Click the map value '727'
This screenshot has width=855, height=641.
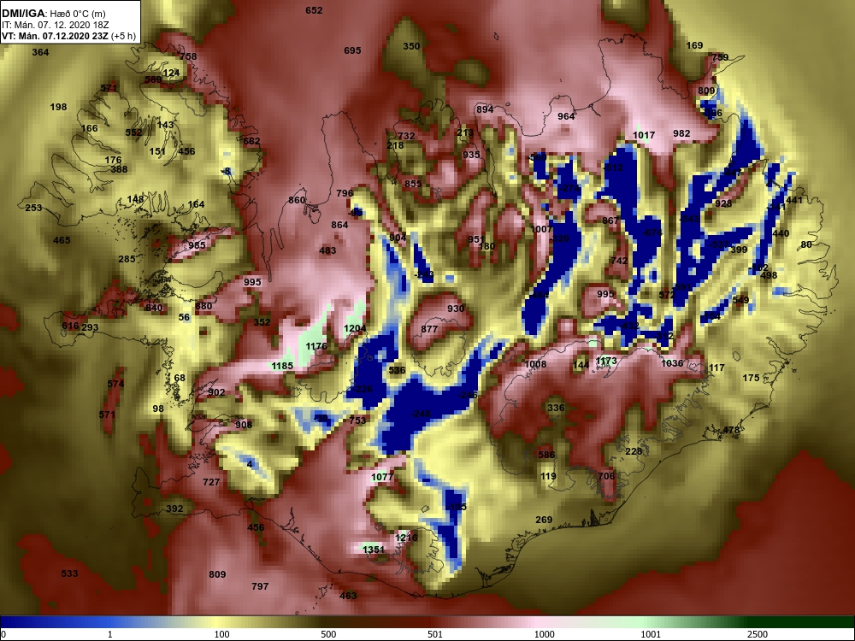(211, 482)
